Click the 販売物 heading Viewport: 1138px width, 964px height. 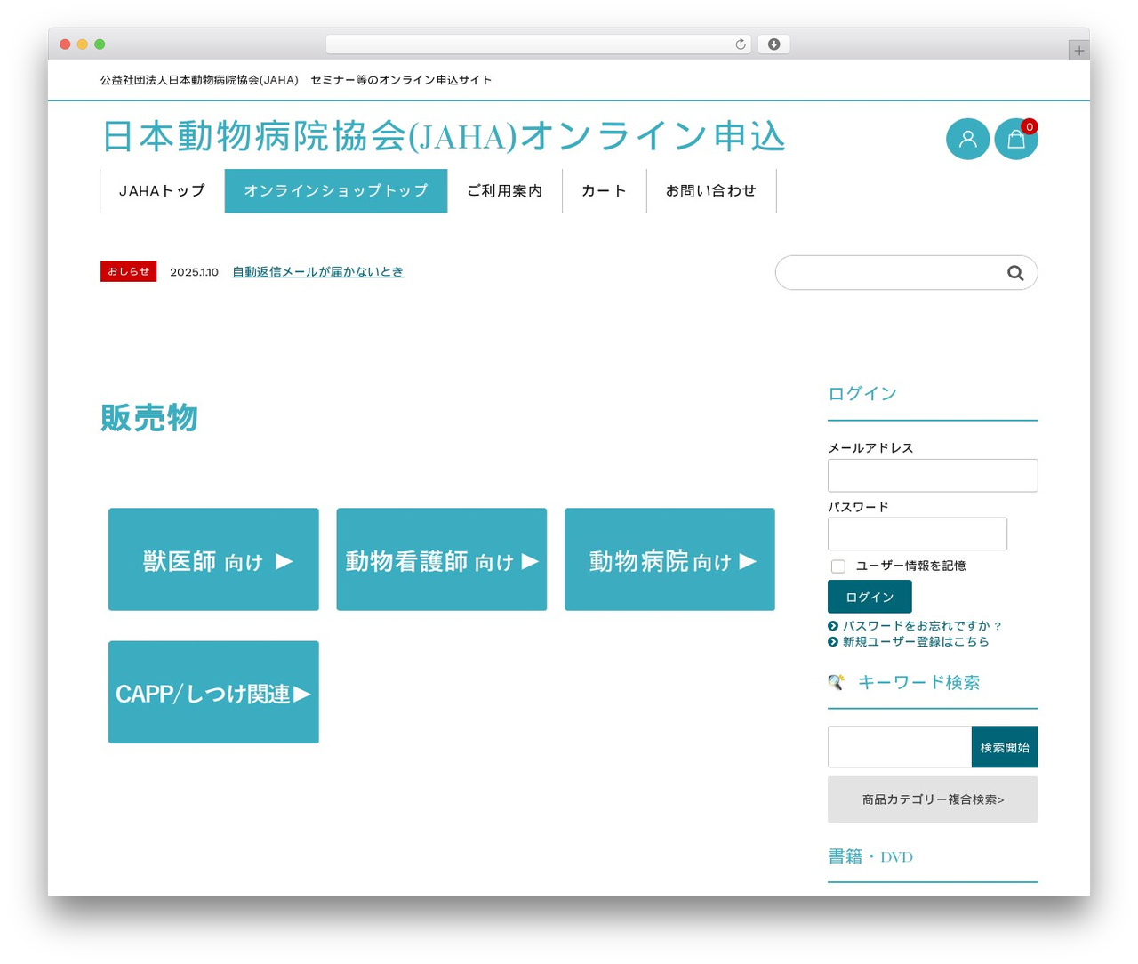149,418
